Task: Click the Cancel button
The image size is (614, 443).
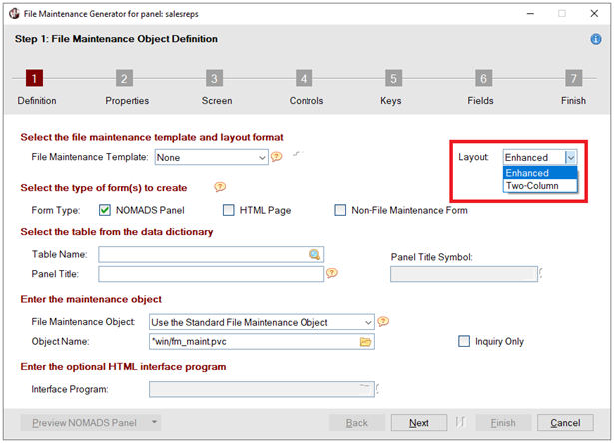Action: pos(565,423)
